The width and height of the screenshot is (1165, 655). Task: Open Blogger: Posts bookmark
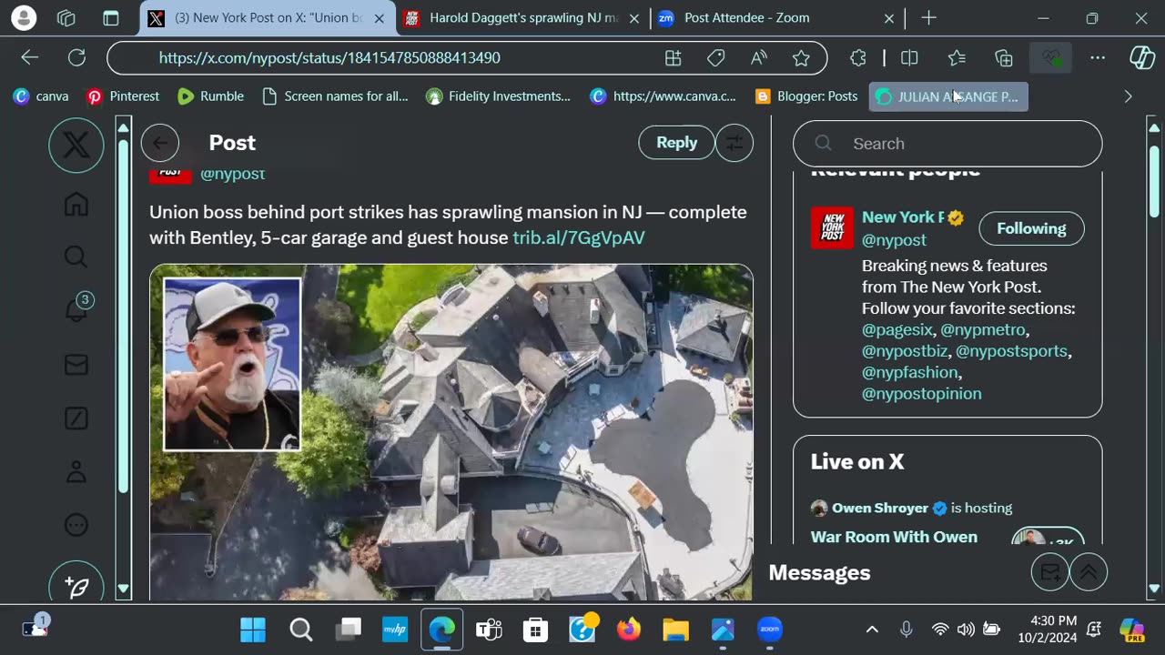(x=805, y=96)
